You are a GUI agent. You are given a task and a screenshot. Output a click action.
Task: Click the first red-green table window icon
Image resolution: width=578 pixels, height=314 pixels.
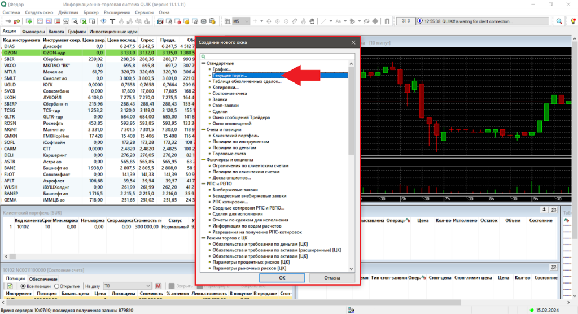pyautogui.click(x=58, y=21)
